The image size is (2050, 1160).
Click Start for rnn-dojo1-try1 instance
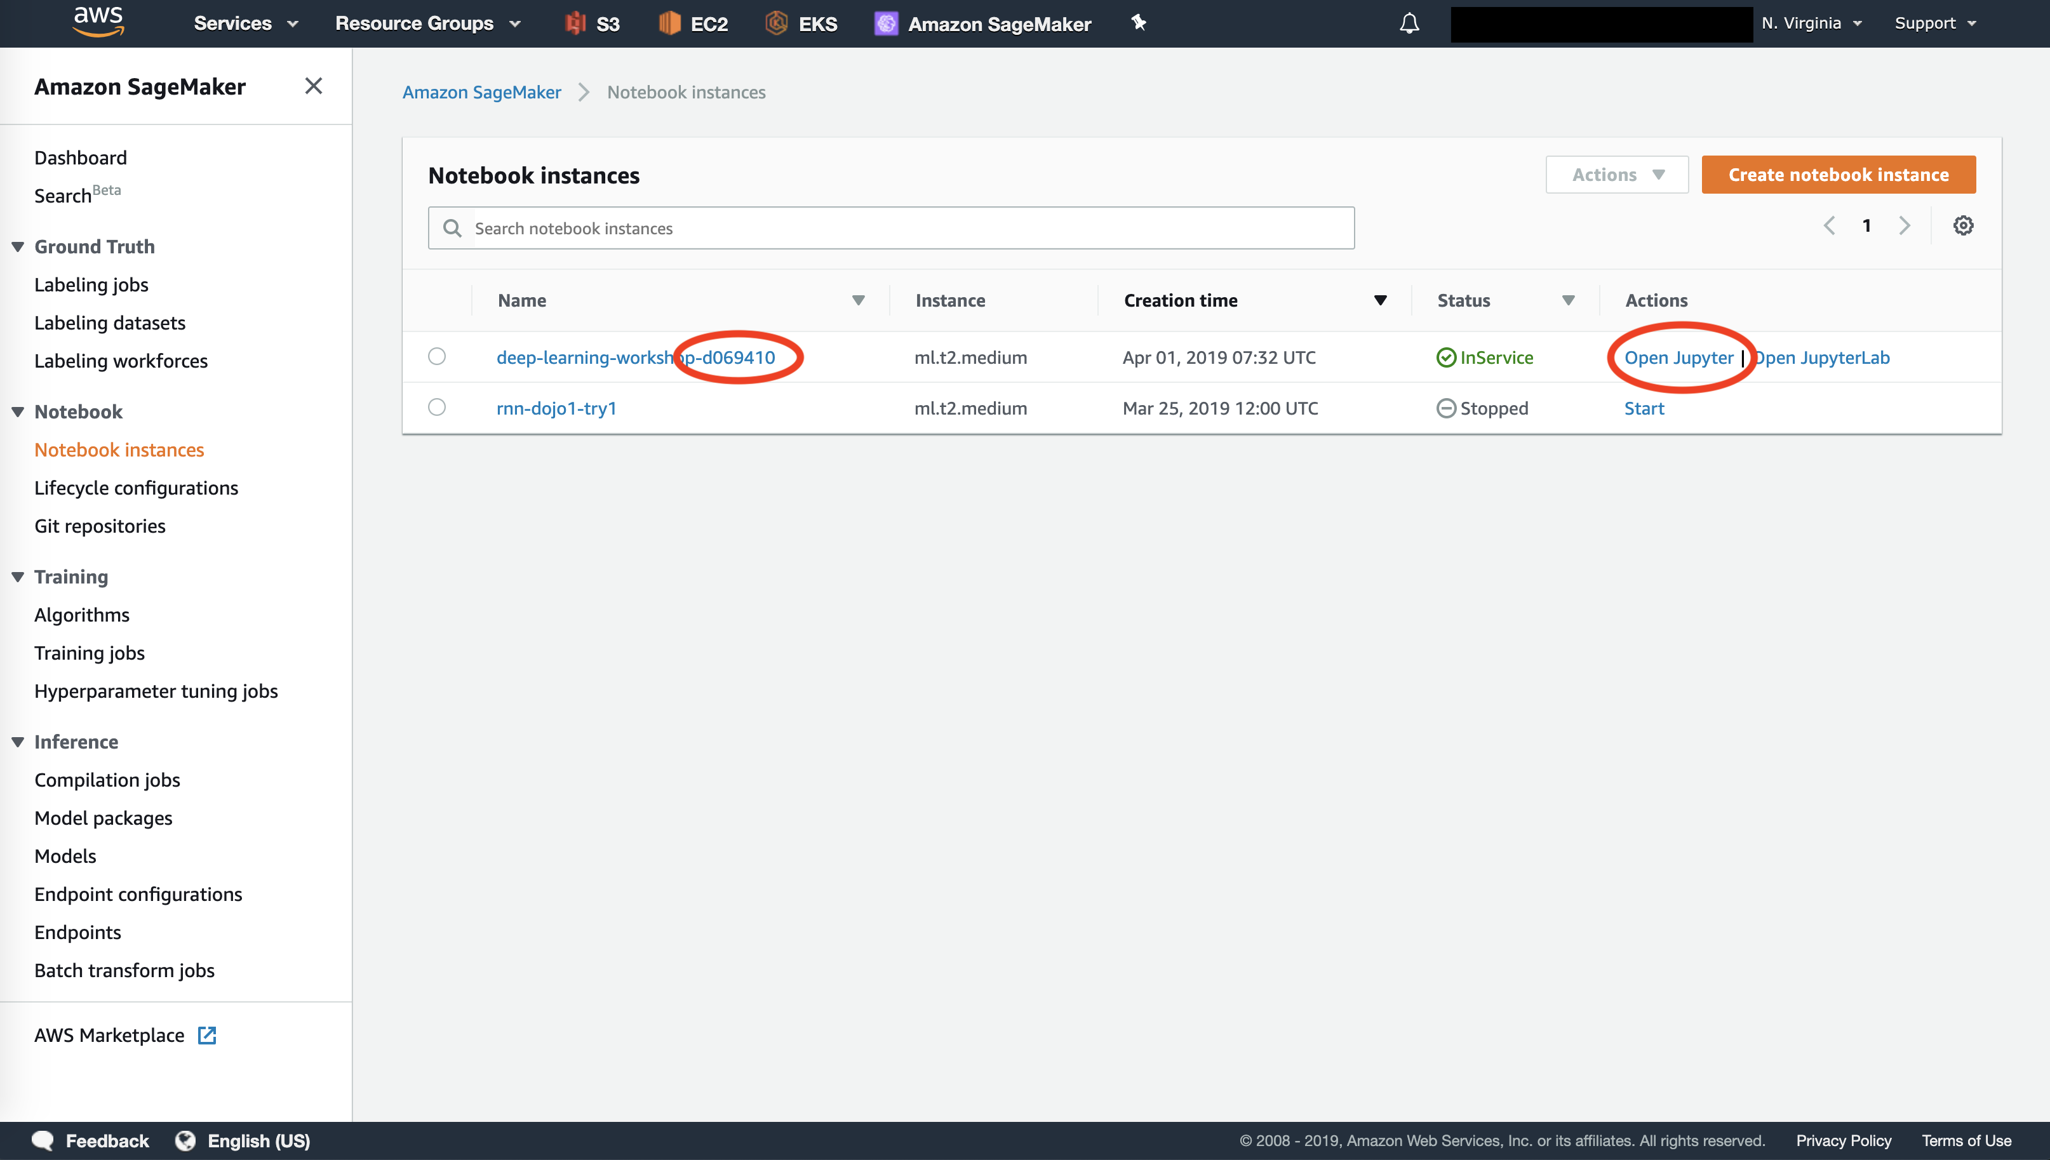(1643, 408)
